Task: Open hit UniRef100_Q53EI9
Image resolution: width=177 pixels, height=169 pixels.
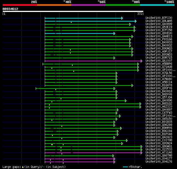Action: click(x=159, y=27)
